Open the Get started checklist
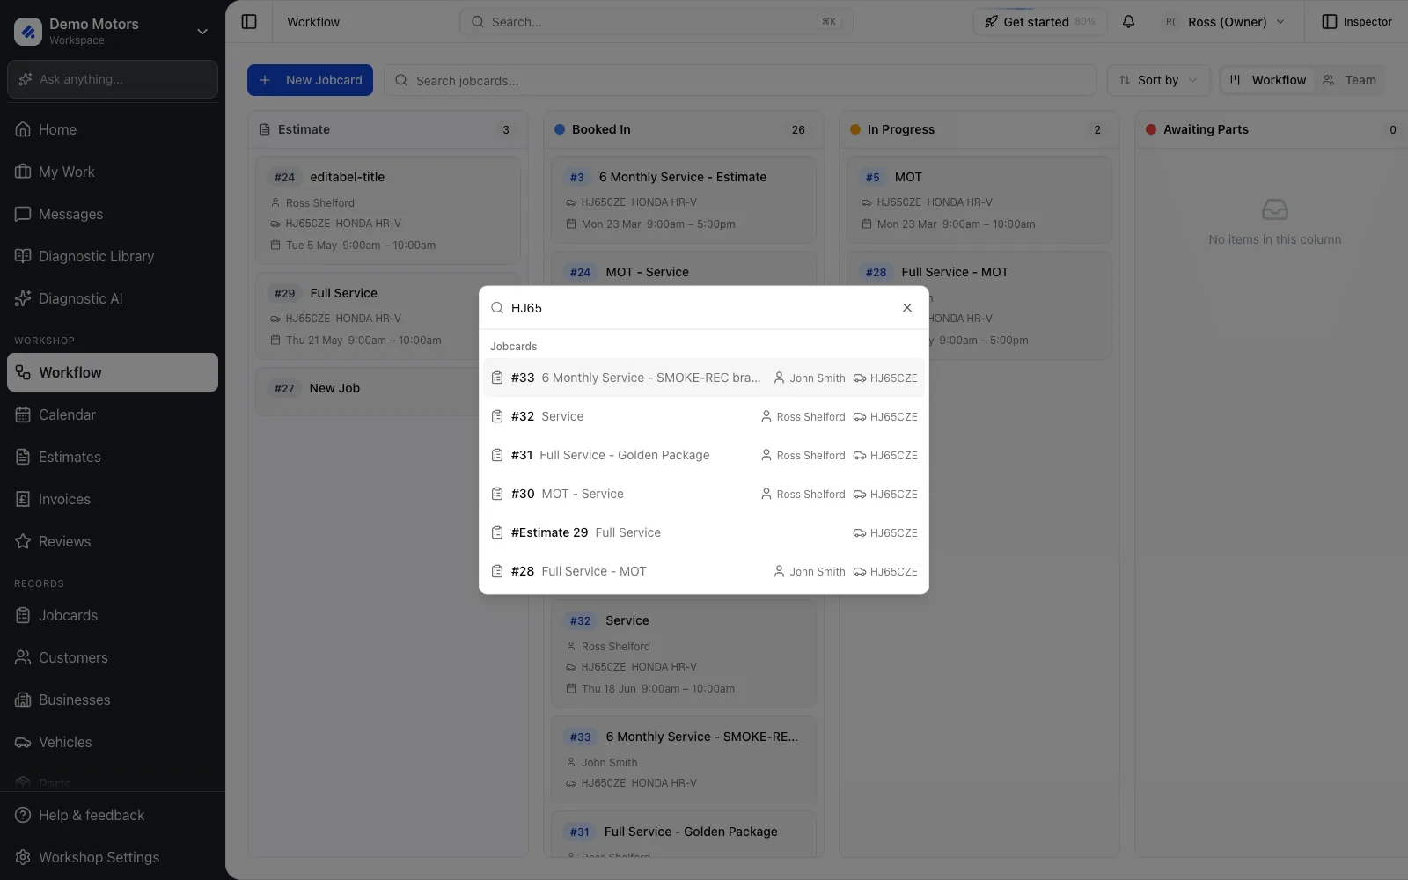The width and height of the screenshot is (1408, 880). (x=1040, y=21)
